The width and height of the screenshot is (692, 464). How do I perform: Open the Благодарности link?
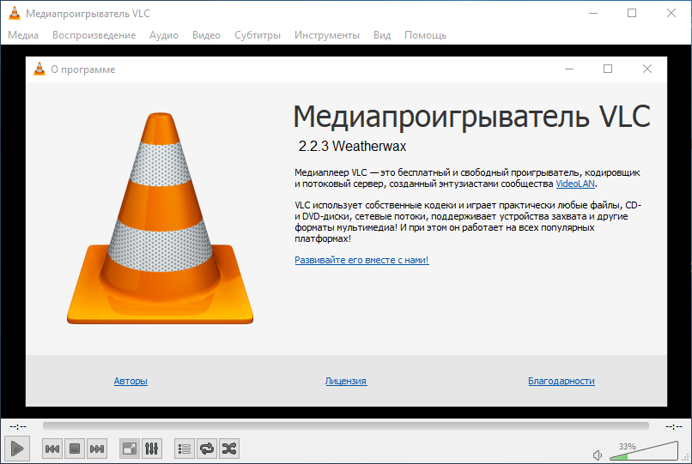coord(561,381)
